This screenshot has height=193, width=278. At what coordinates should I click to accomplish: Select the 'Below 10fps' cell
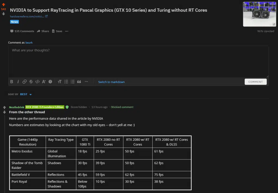pyautogui.click(x=85, y=184)
